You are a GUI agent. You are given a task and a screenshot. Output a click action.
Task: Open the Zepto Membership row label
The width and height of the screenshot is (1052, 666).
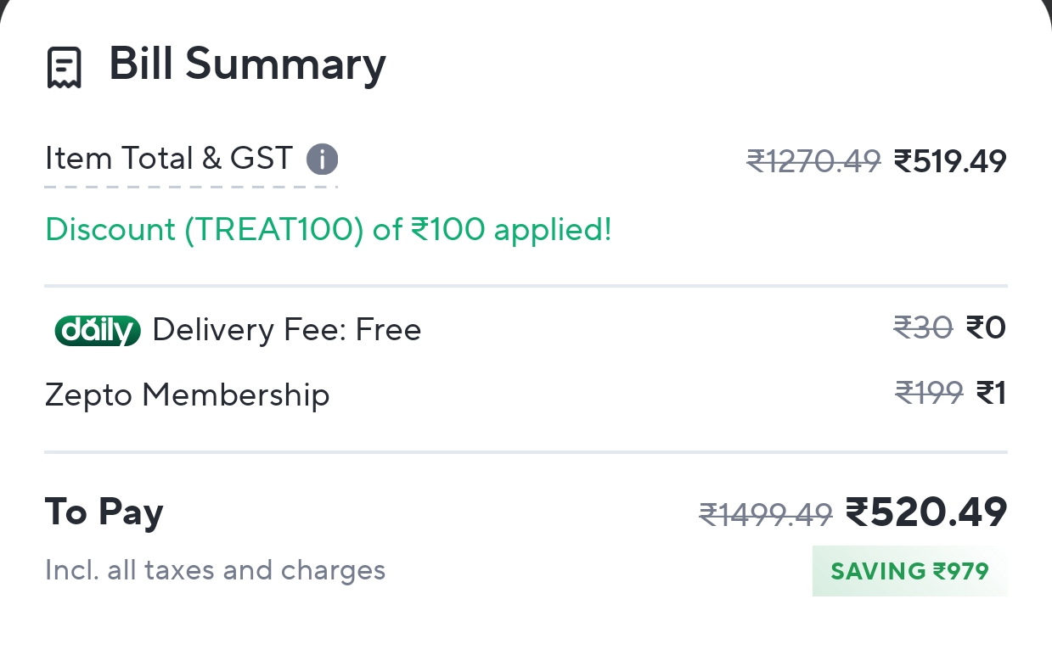point(187,395)
